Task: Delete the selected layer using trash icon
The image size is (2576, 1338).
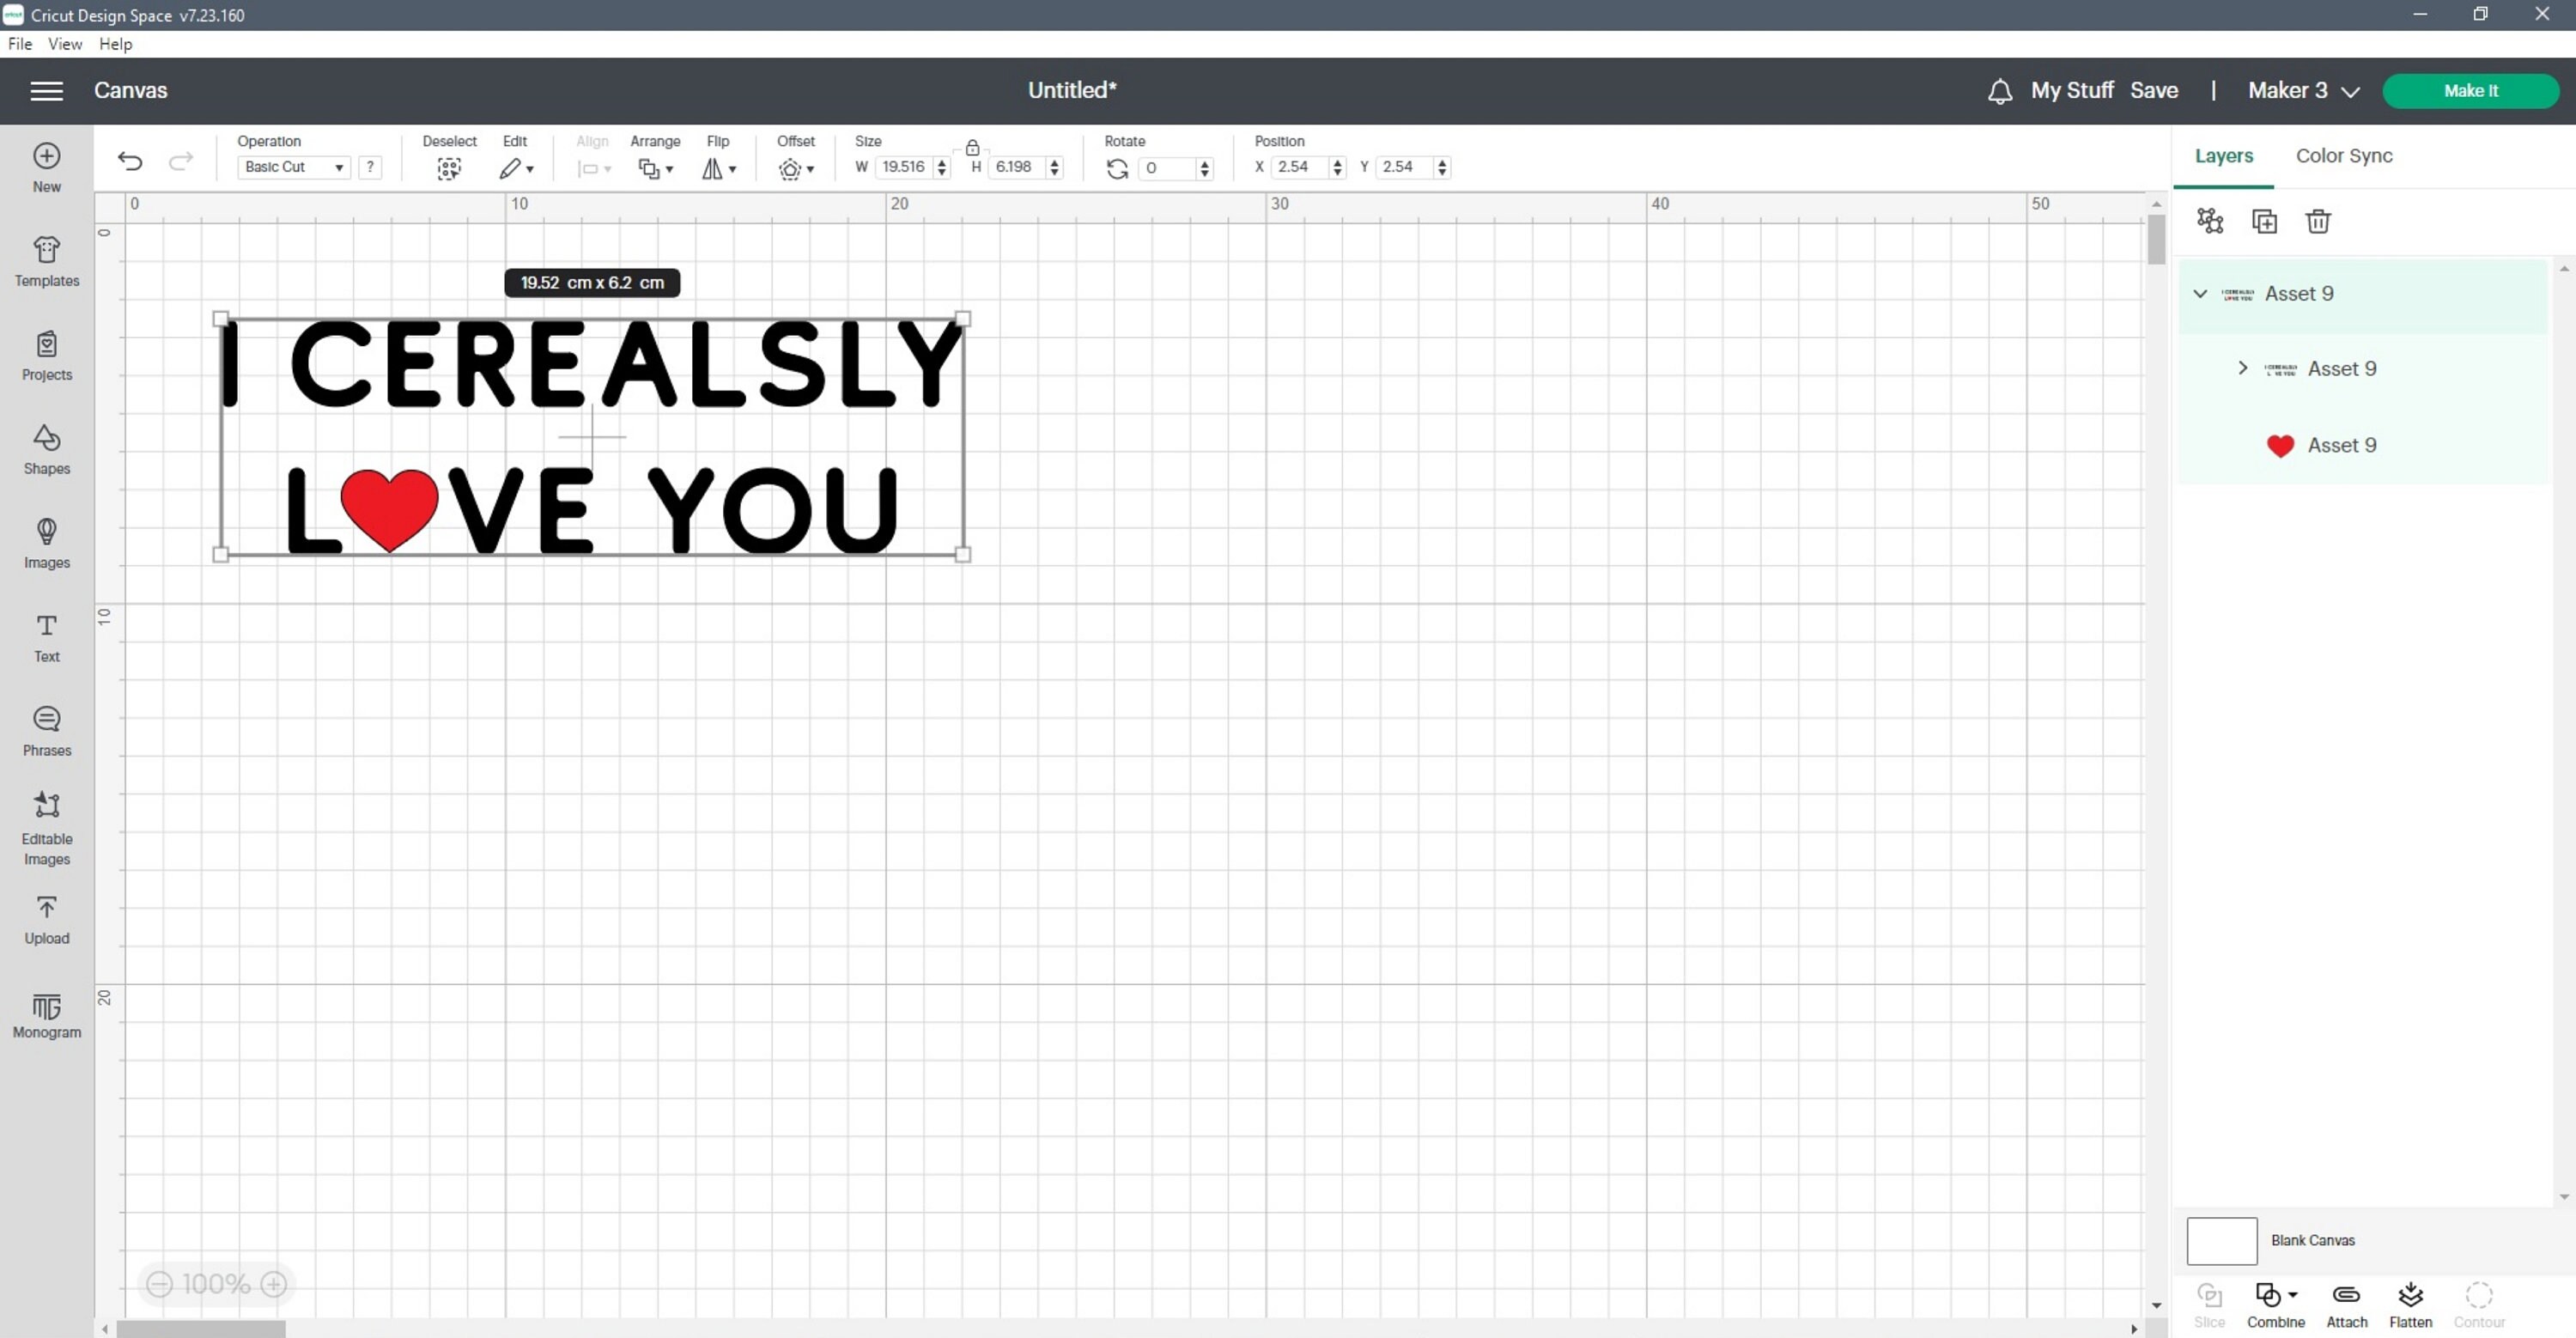Action: pyautogui.click(x=2318, y=221)
